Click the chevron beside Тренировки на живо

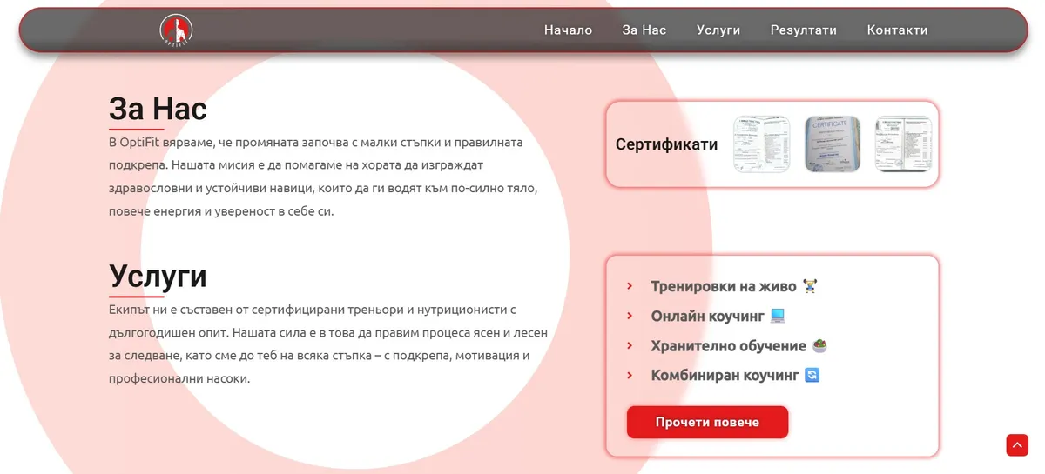click(630, 286)
